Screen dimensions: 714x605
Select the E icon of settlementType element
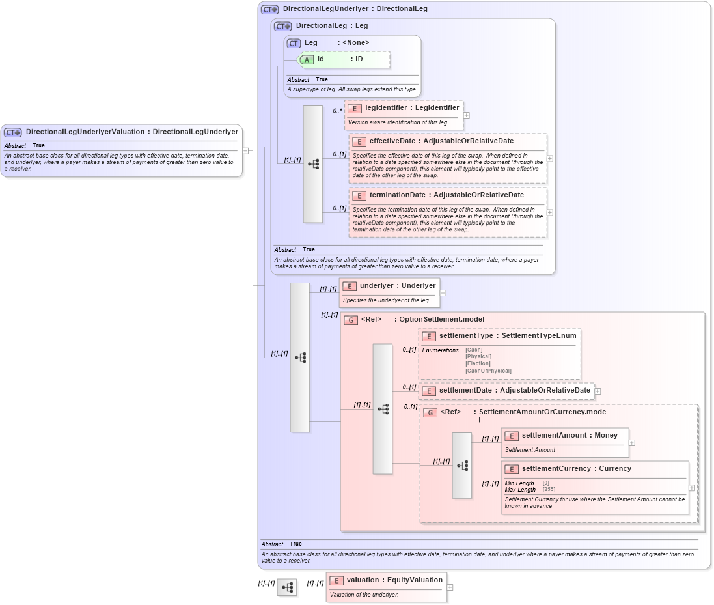(429, 335)
